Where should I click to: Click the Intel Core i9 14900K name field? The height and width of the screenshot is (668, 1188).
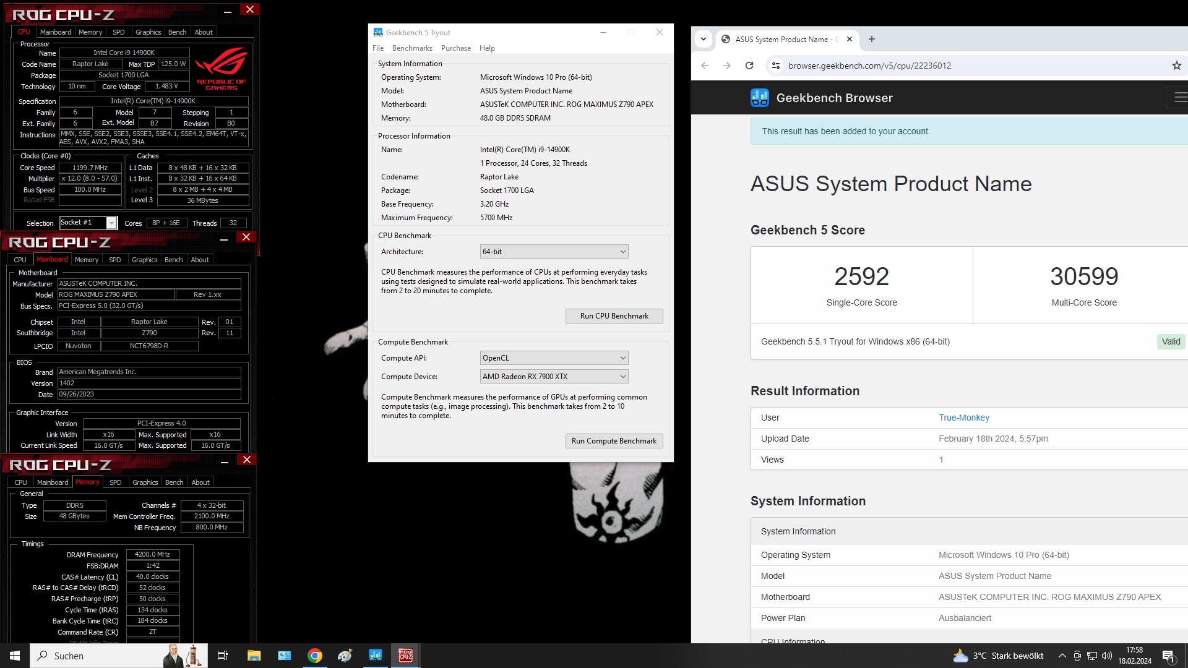pos(124,53)
